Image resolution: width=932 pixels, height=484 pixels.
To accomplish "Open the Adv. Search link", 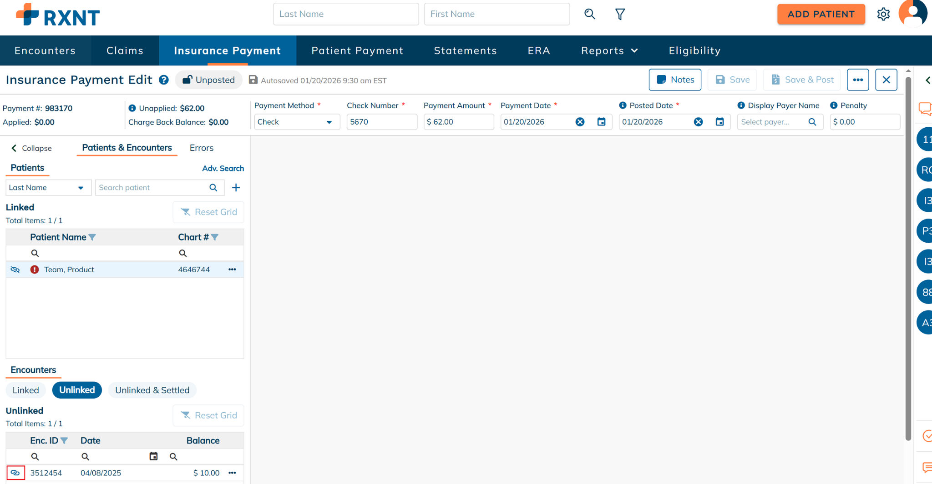I will coord(223,168).
